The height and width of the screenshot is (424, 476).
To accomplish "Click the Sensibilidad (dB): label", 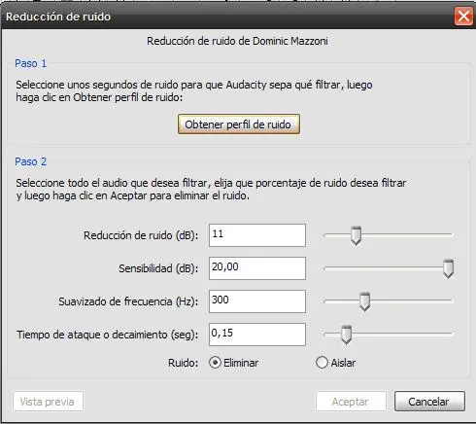I will tap(158, 268).
